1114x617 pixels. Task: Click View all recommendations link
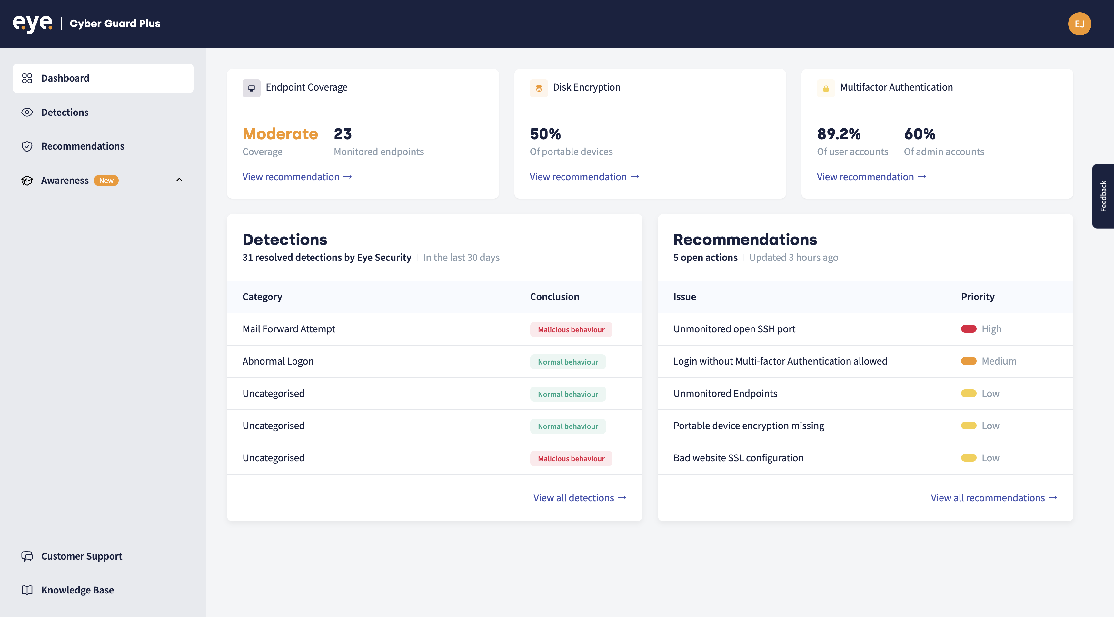(x=993, y=498)
